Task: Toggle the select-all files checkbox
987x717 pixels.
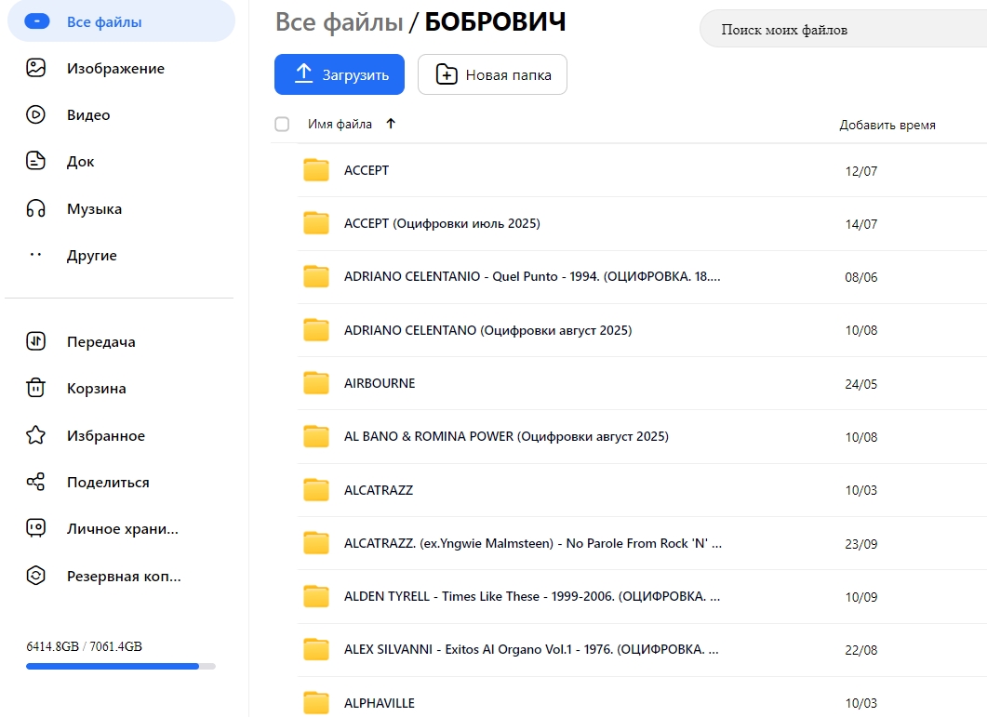Action: (282, 124)
